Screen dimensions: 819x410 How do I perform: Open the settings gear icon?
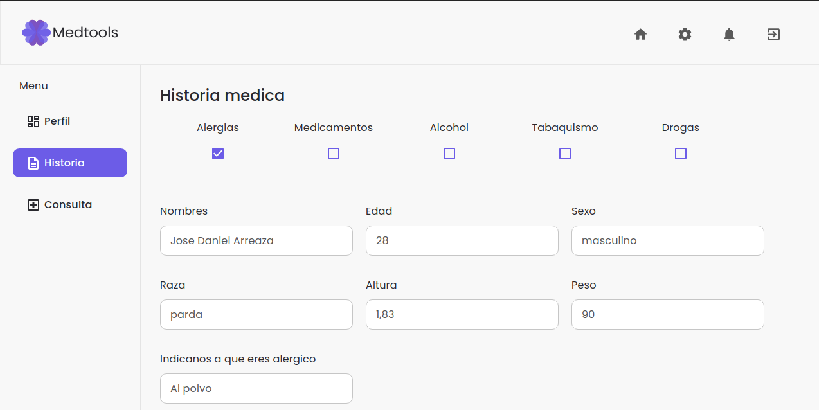(685, 35)
